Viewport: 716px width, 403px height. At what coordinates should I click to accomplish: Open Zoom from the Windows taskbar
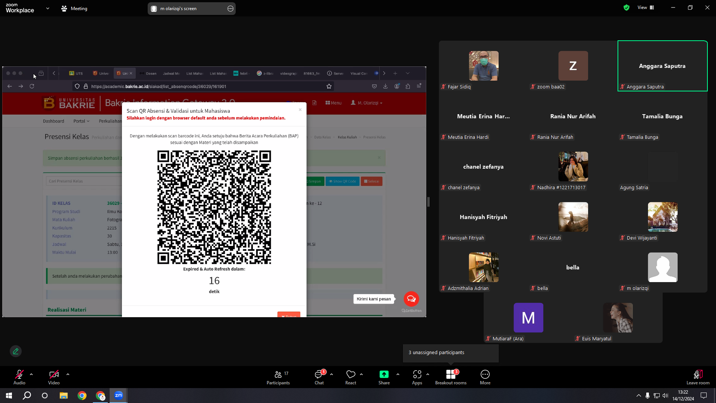click(119, 396)
